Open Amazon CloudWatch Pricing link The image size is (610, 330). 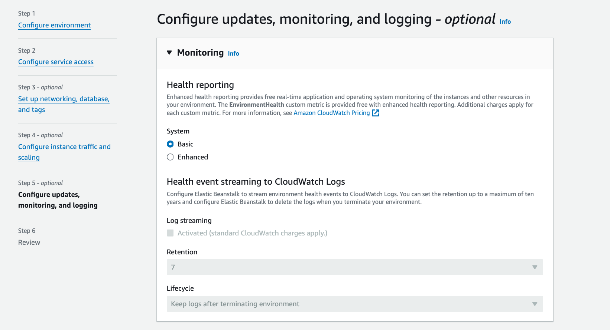tap(331, 113)
